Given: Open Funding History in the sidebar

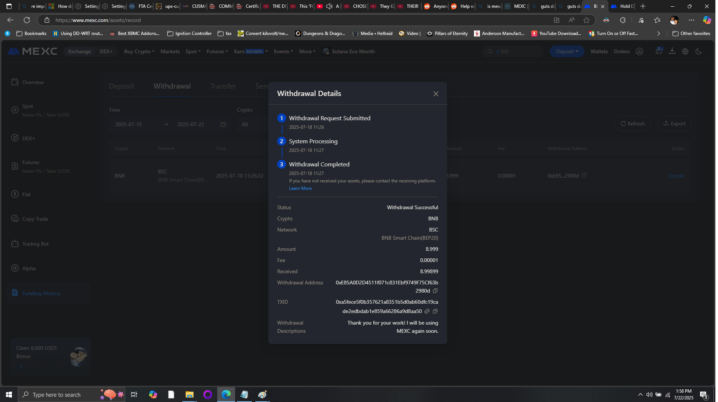Looking at the screenshot, I should point(48,293).
